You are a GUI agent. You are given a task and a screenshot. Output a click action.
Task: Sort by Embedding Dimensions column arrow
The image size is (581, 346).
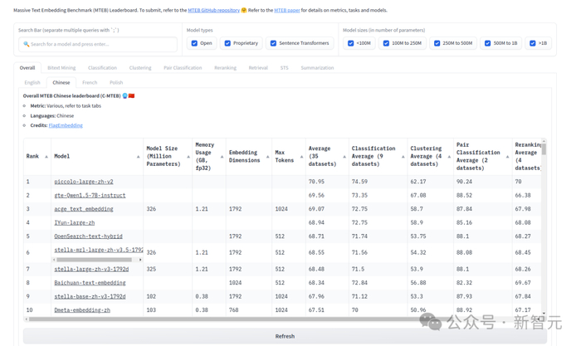point(267,157)
